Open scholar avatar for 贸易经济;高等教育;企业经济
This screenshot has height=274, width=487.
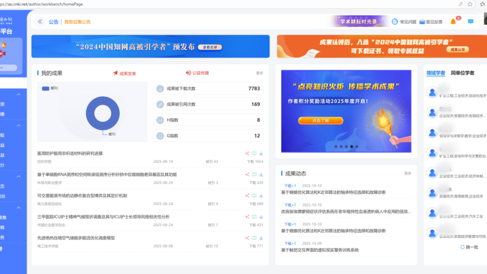432,193
